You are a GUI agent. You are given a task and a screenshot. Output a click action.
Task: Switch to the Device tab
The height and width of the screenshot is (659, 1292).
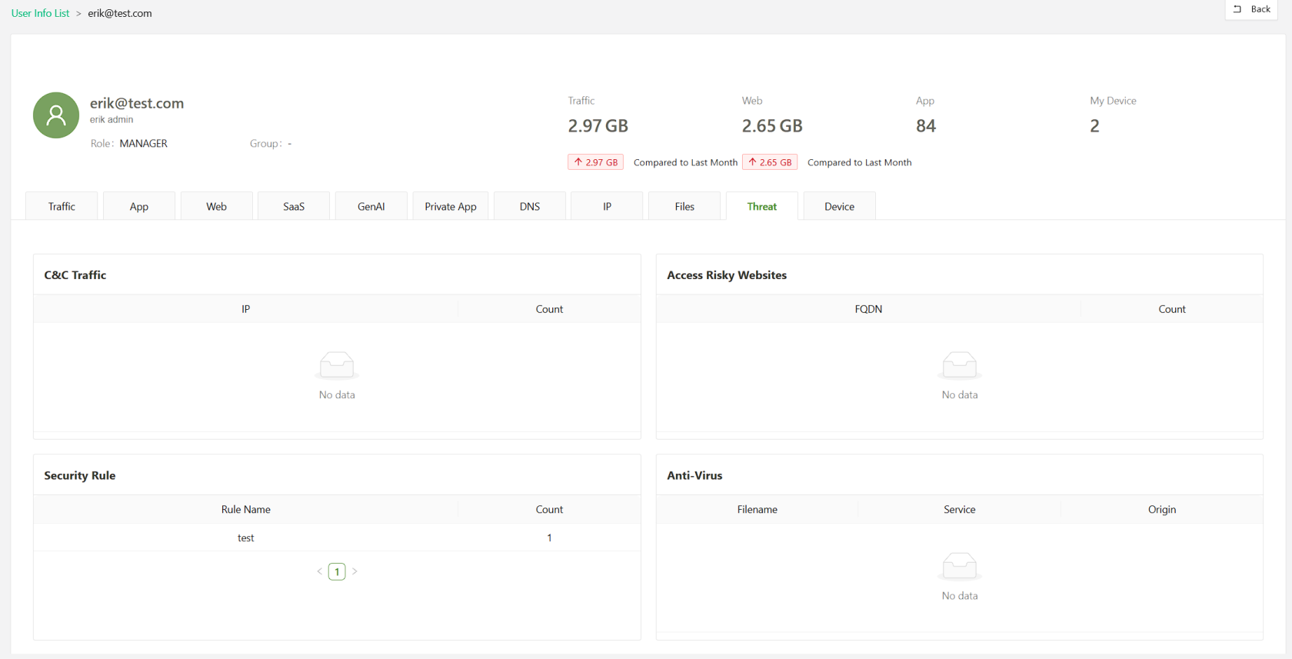pyautogui.click(x=839, y=206)
